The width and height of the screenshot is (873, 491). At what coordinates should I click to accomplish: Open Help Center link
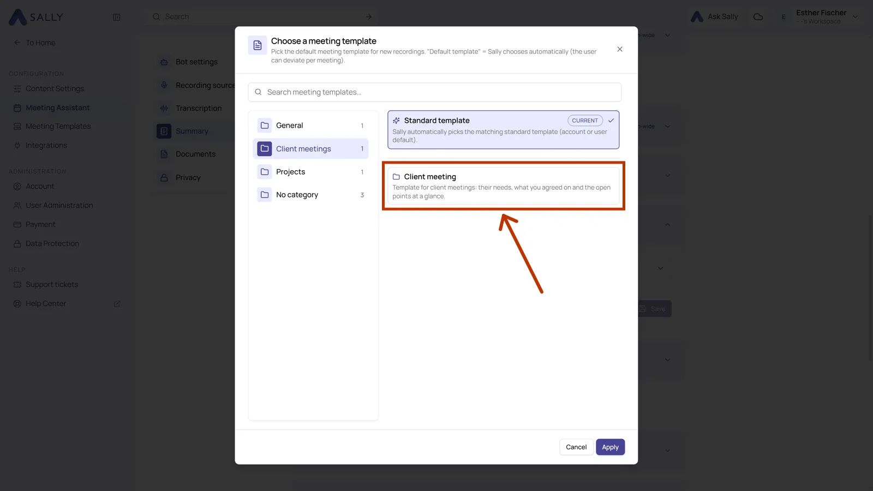[x=46, y=303]
